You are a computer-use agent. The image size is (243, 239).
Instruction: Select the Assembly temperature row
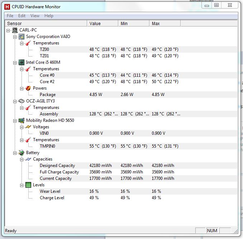pyautogui.click(x=138, y=114)
